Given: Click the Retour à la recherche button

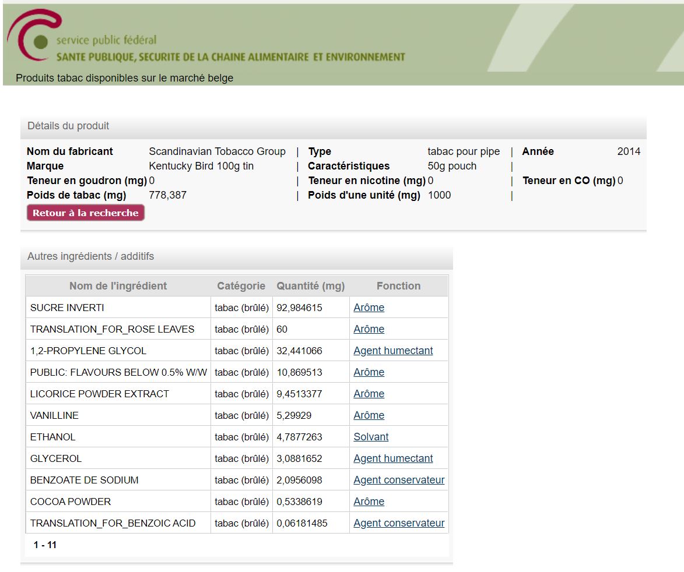Looking at the screenshot, I should tap(86, 213).
